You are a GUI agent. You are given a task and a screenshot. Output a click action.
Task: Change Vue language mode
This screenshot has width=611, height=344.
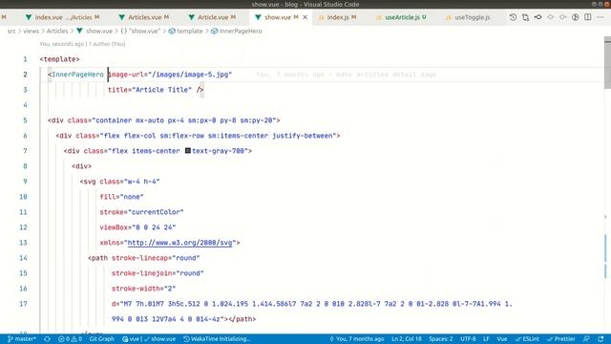502,339
